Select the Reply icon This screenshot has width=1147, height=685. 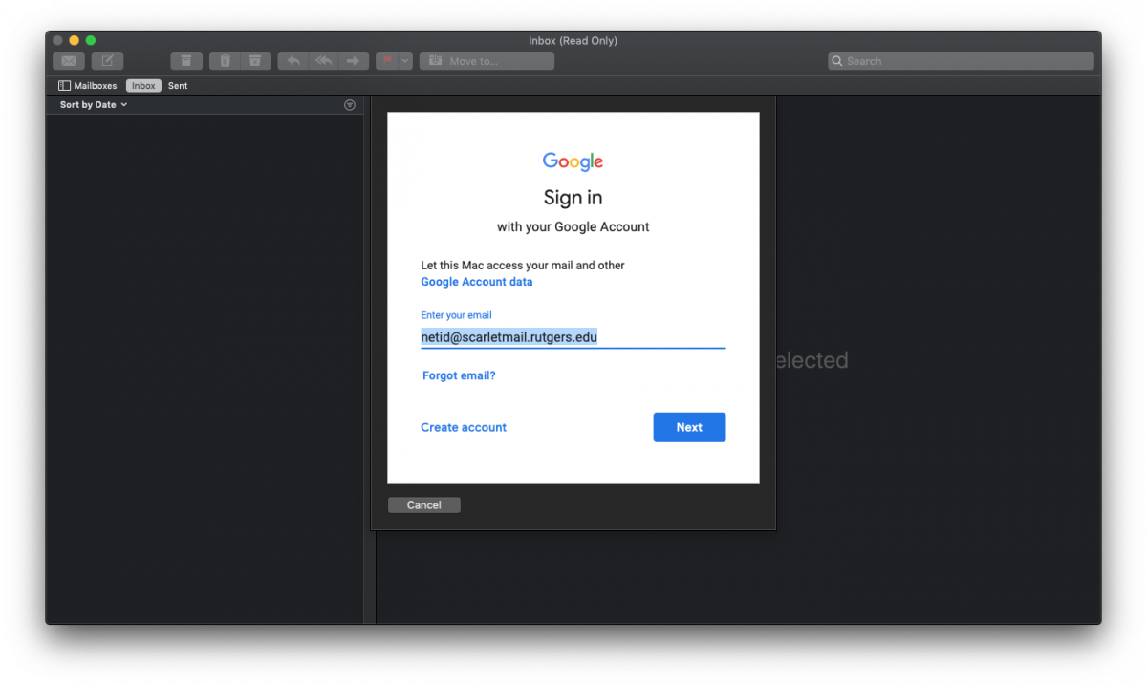(293, 60)
